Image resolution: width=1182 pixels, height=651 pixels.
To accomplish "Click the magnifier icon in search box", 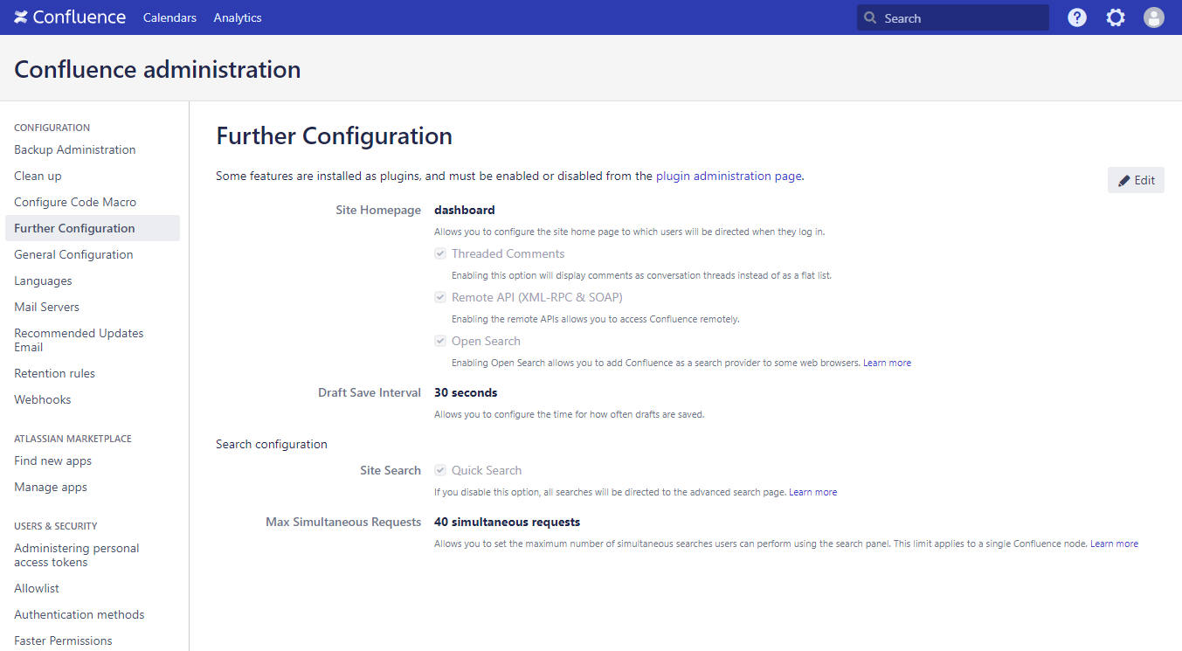I will [x=870, y=17].
